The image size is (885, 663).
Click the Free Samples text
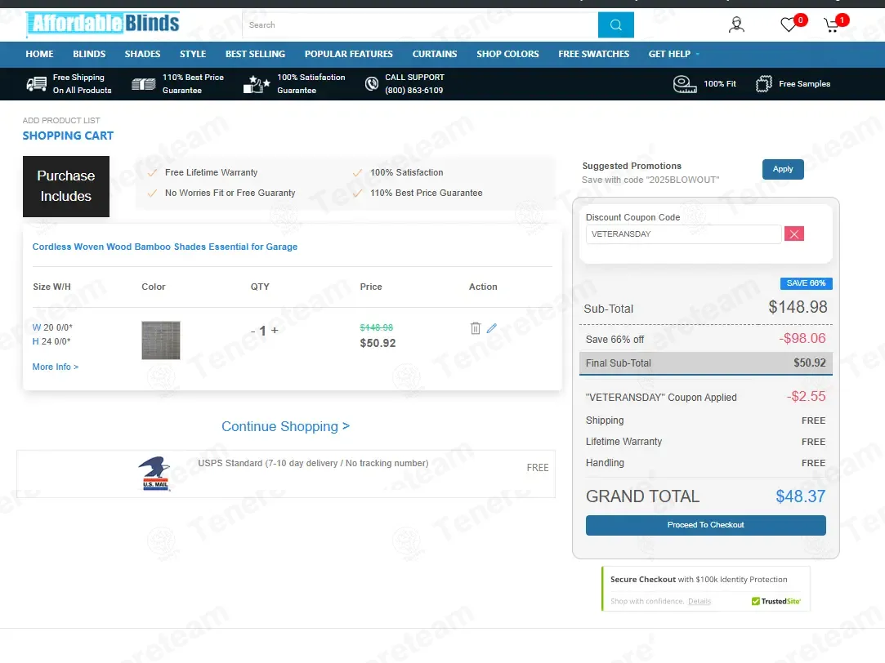coord(804,84)
